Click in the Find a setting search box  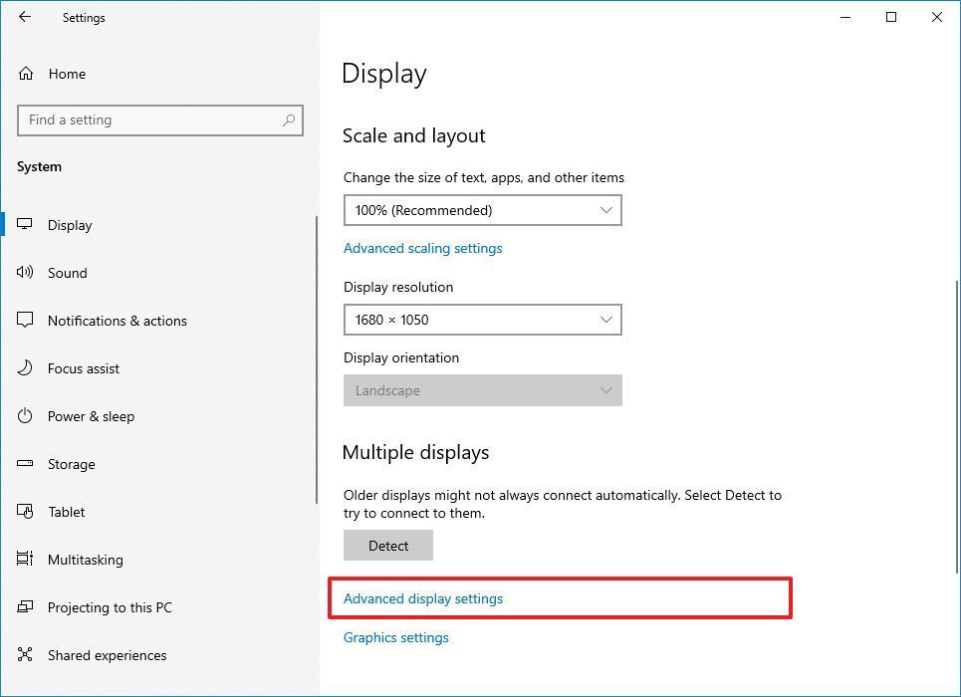click(x=159, y=119)
